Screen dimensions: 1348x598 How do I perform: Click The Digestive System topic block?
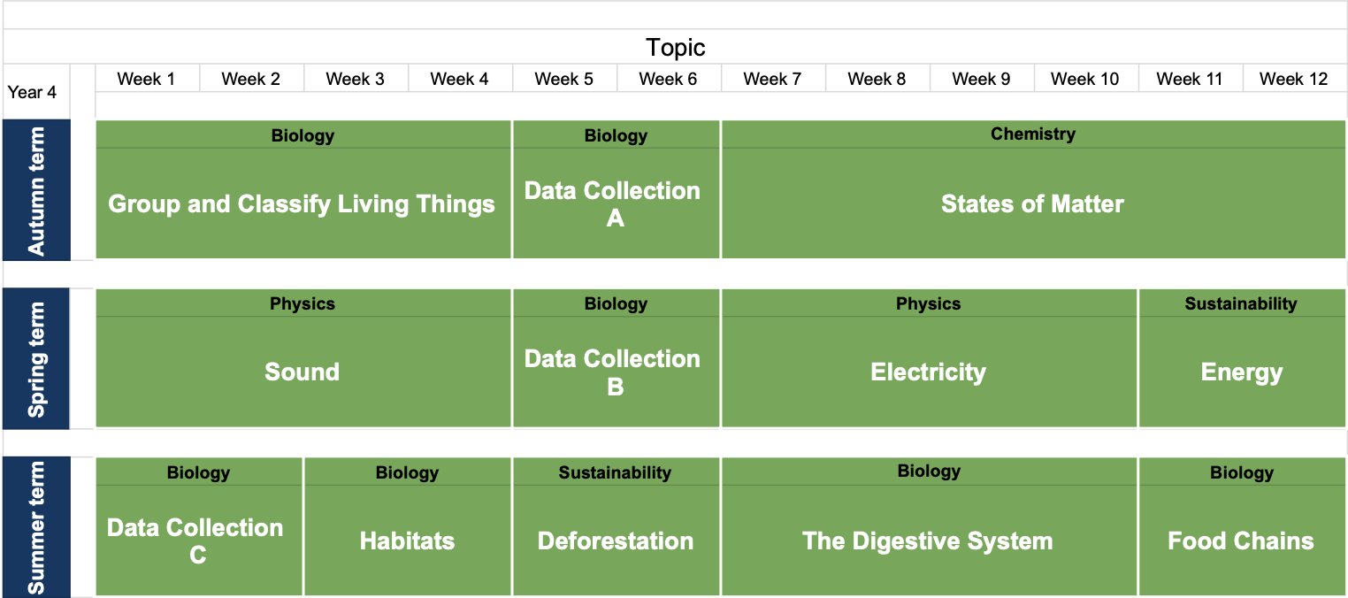pos(928,540)
